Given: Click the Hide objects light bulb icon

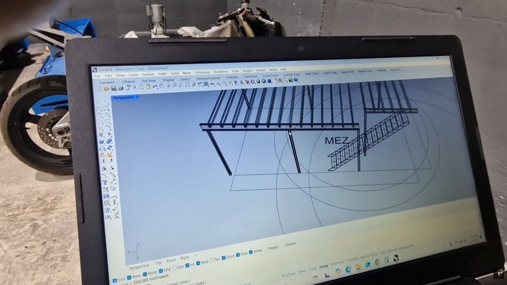Looking at the screenshot, I should pos(236,82).
